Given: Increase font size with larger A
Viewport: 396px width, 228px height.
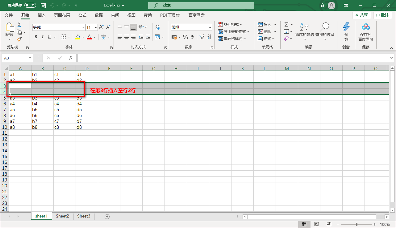Looking at the screenshot, I should (101, 27).
